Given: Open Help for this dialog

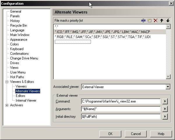Looking at the screenshot, I should [161, 134].
